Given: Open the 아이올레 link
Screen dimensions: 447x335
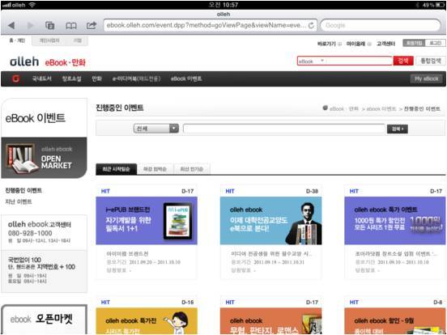Looking at the screenshot, I should tap(355, 44).
